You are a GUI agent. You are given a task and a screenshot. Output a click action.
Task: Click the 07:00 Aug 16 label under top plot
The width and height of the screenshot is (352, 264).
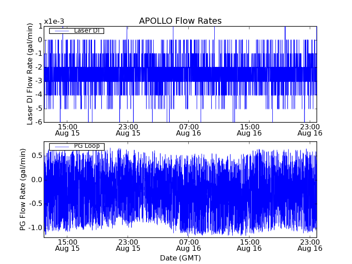[188, 129]
